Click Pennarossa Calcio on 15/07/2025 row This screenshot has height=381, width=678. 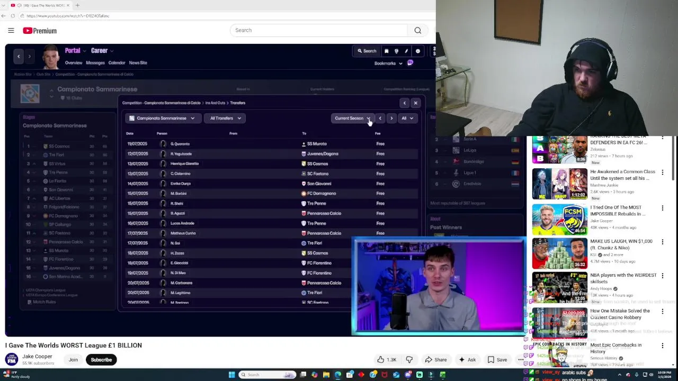click(324, 213)
